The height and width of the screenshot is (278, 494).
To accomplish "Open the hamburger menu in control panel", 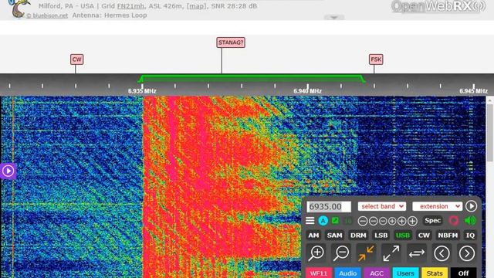I will [x=310, y=221].
